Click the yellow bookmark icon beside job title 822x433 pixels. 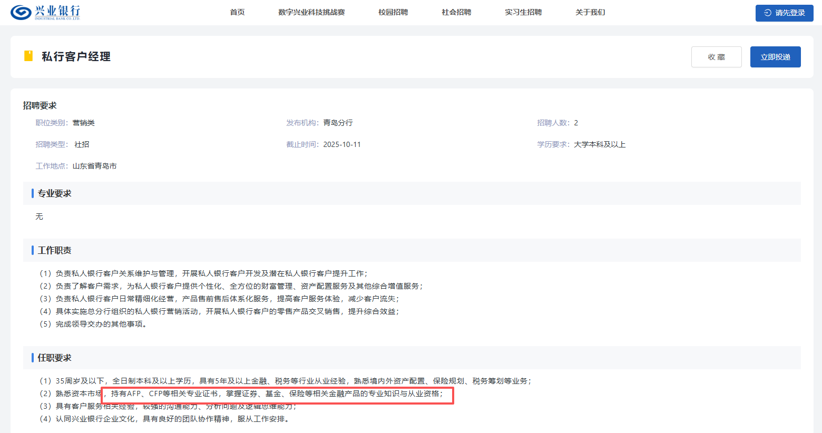click(x=28, y=56)
